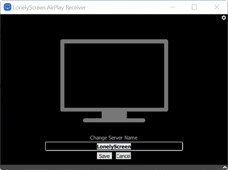Click the LonelyScreen app icon in title bar
The height and width of the screenshot is (170, 228).
tap(7, 7)
